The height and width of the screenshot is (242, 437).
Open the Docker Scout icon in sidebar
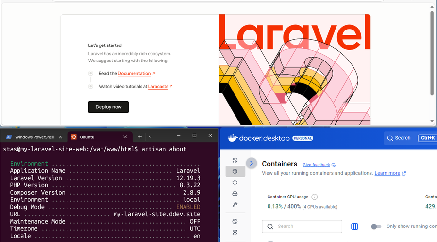pos(235,232)
